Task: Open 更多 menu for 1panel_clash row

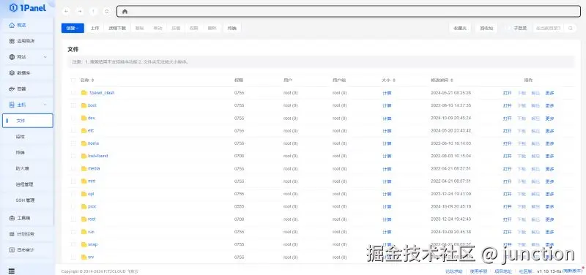Action: [549, 93]
